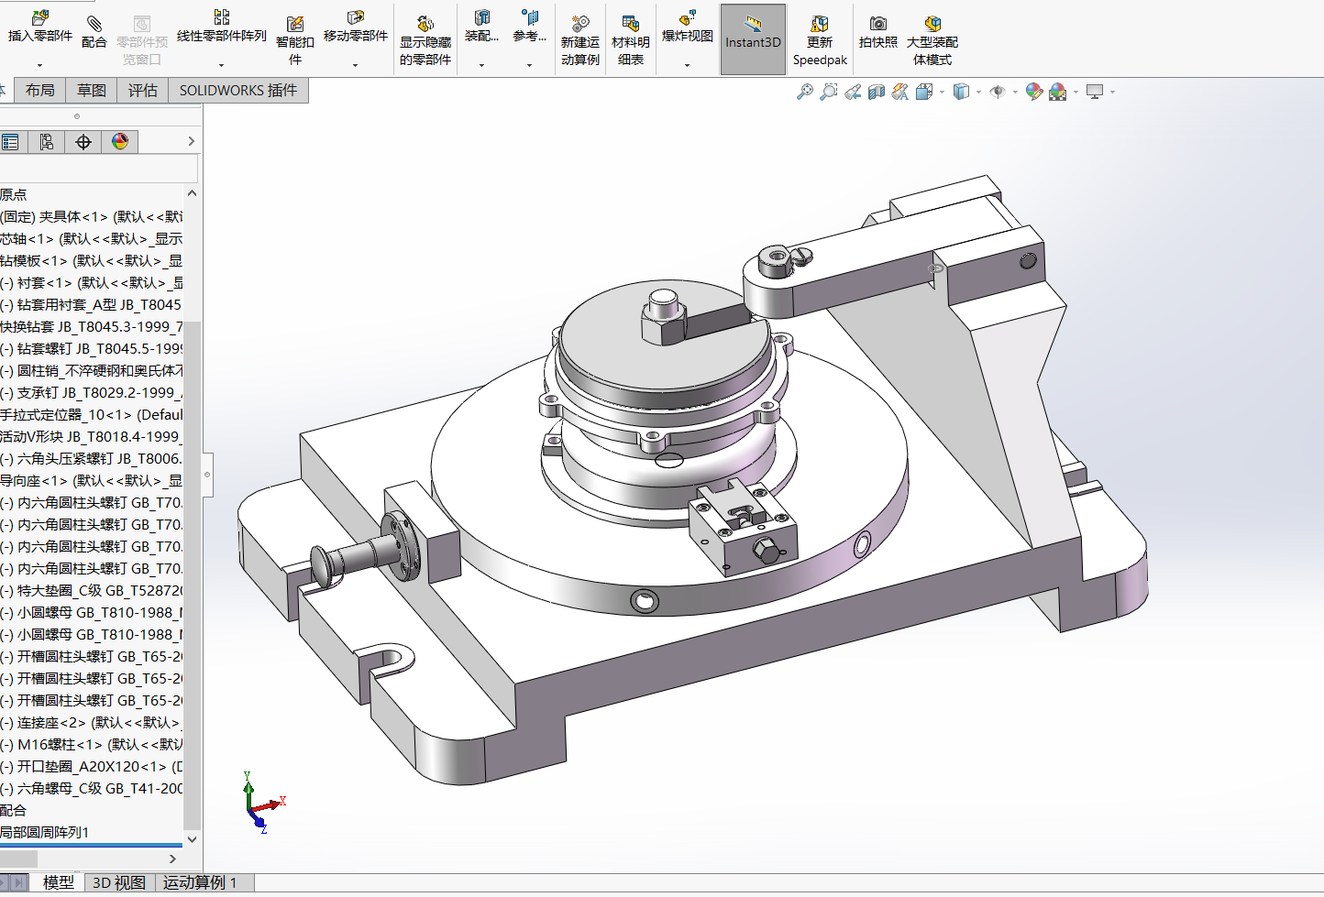1324x897 pixels.
Task: Open the ConfigurationManager crosshair tab icon
Action: 83,142
